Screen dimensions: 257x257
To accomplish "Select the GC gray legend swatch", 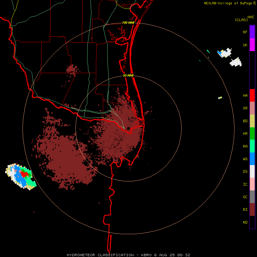I will point(252,197).
